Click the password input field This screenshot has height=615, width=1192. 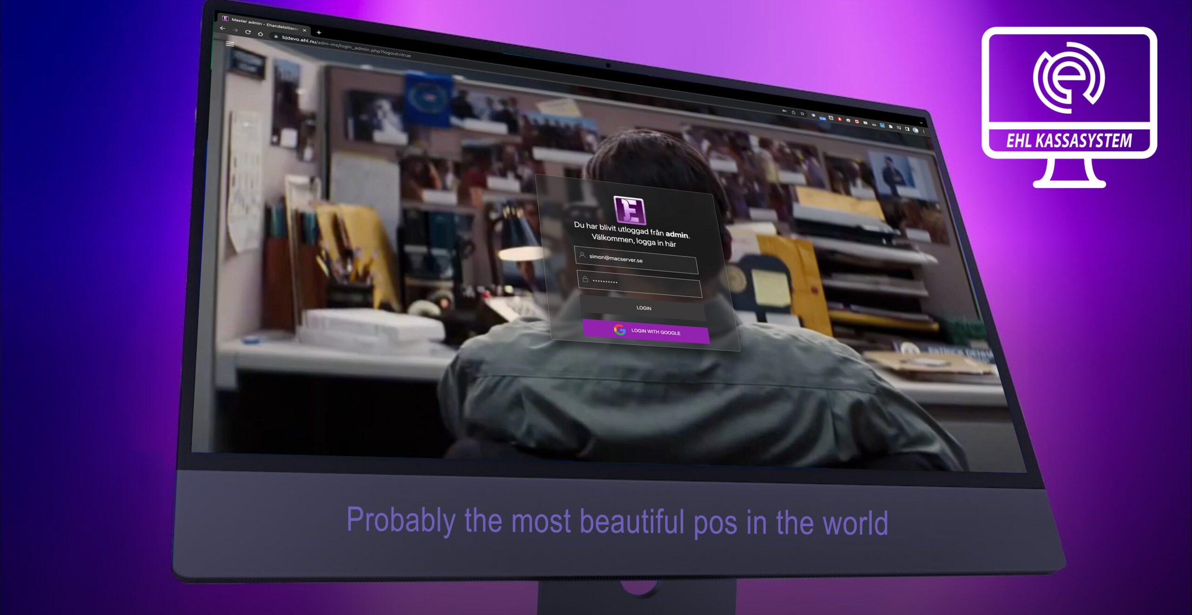click(640, 284)
